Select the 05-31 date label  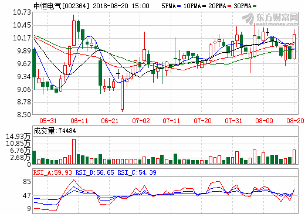pos(48,121)
